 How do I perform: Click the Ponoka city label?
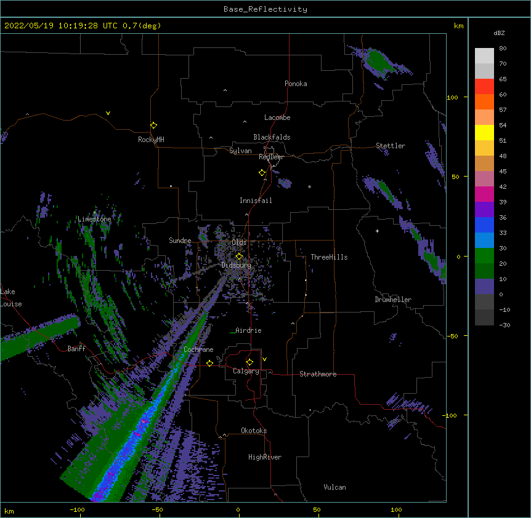pos(296,84)
